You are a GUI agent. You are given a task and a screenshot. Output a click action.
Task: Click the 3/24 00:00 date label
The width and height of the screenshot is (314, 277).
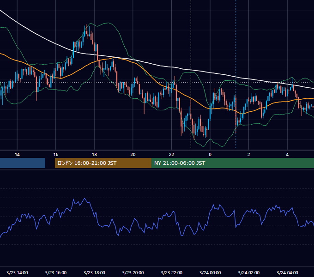pyautogui.click(x=210, y=272)
